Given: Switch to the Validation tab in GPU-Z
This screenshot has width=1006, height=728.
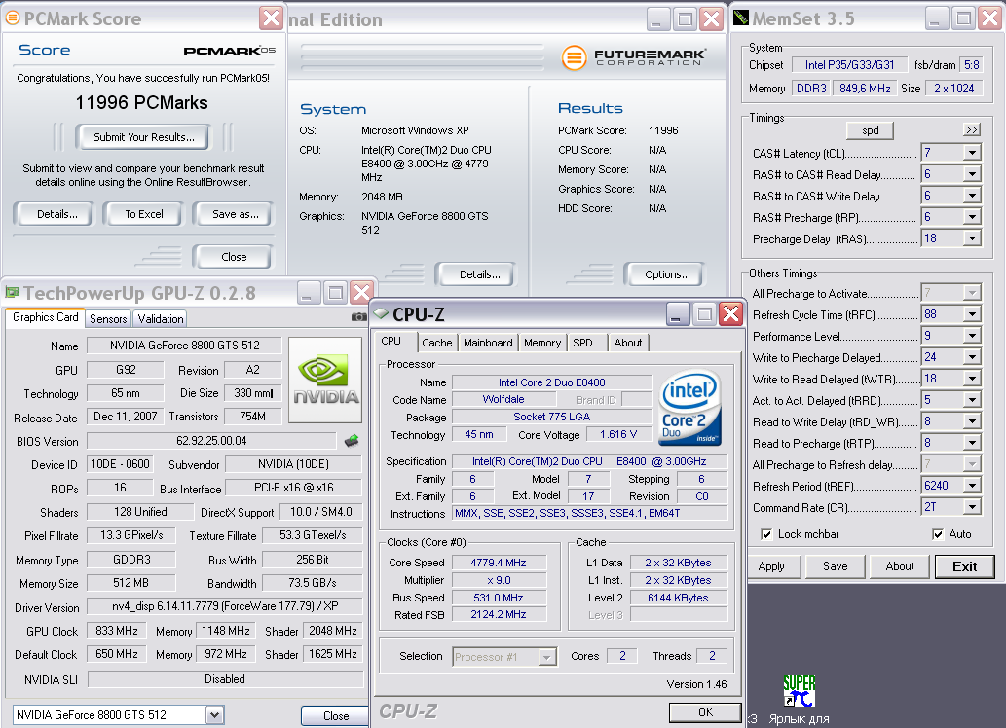Looking at the screenshot, I should pyautogui.click(x=161, y=319).
